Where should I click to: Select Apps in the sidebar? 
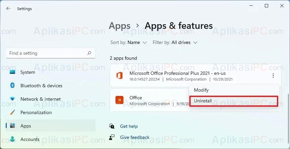pos(50,126)
